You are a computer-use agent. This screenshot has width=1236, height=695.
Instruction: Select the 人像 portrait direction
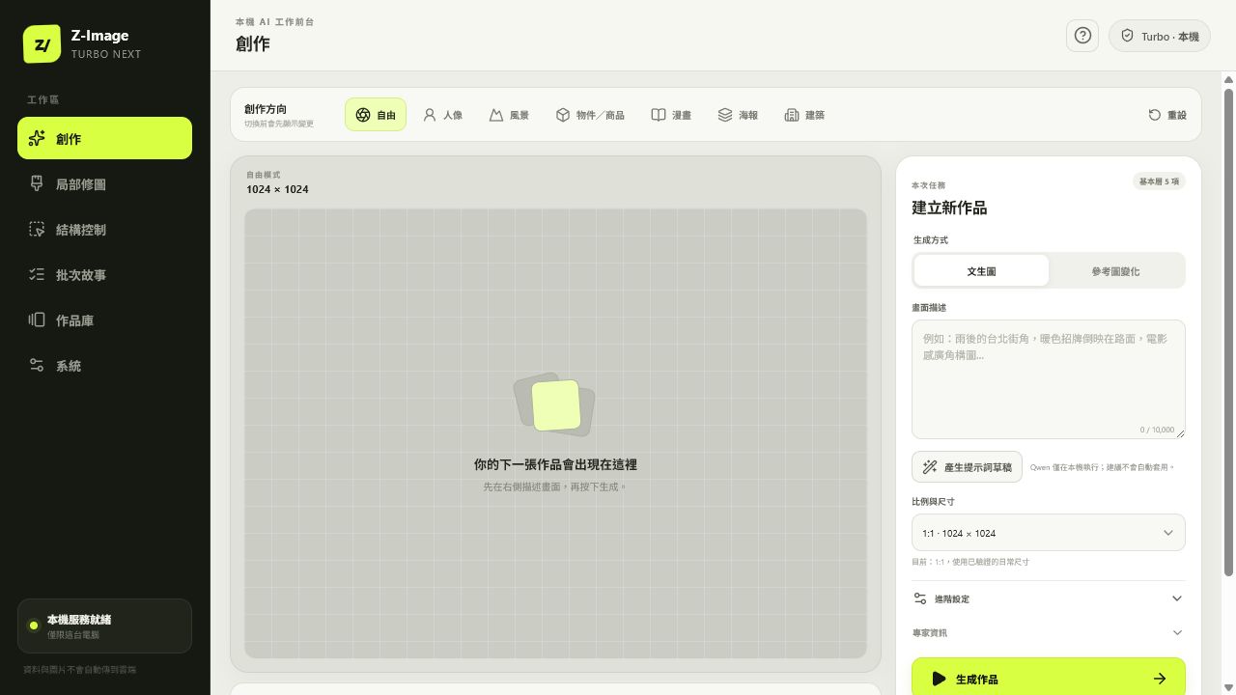coord(442,115)
